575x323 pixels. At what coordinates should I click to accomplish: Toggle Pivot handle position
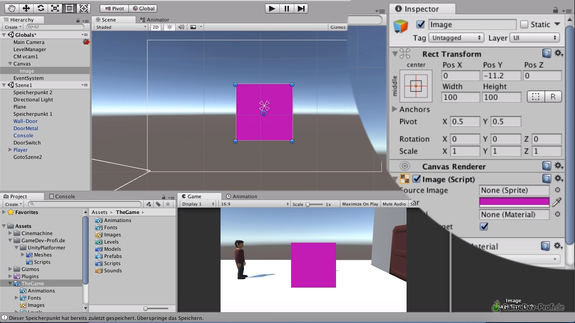click(114, 8)
